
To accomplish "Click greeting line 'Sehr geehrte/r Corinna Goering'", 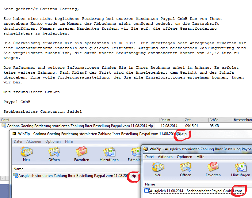I will [41, 9].
